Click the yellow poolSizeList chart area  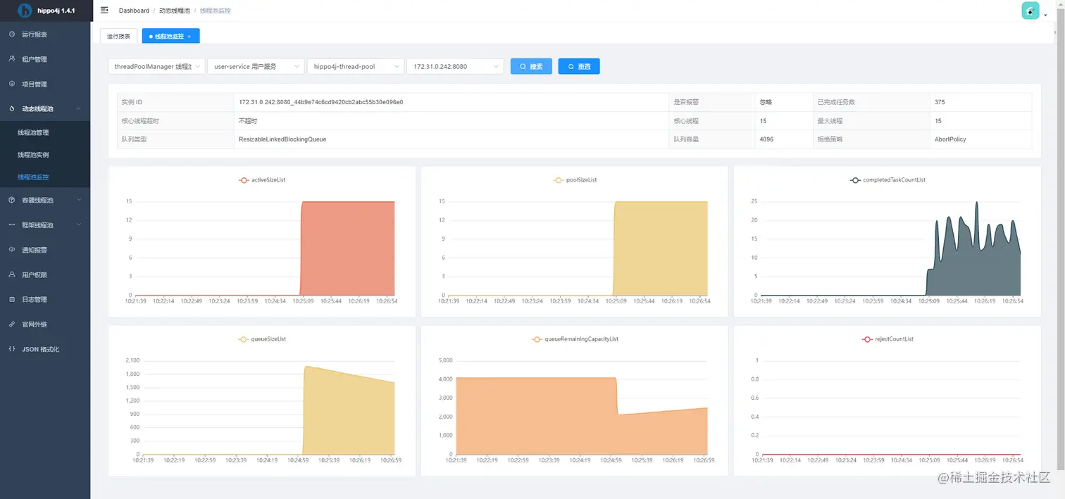661,248
